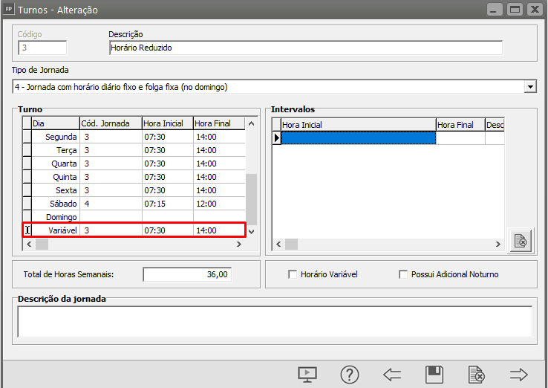Go to next record with right arrow
Viewport: 548px width, 388px height.
(518, 374)
